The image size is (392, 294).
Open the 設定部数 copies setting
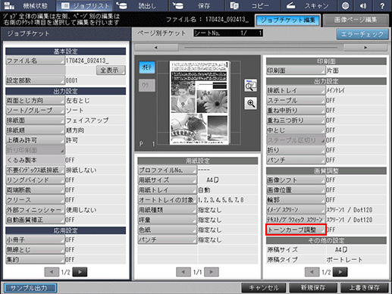point(35,80)
